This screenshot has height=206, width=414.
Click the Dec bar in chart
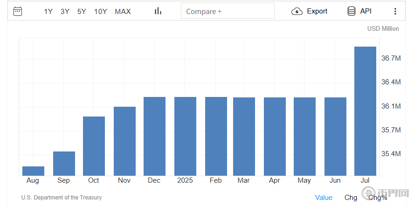coord(154,136)
